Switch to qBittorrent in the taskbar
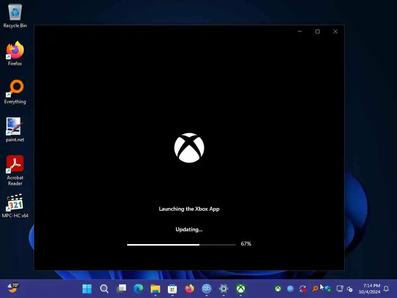Viewport: 397px width, 298px height. (x=206, y=289)
